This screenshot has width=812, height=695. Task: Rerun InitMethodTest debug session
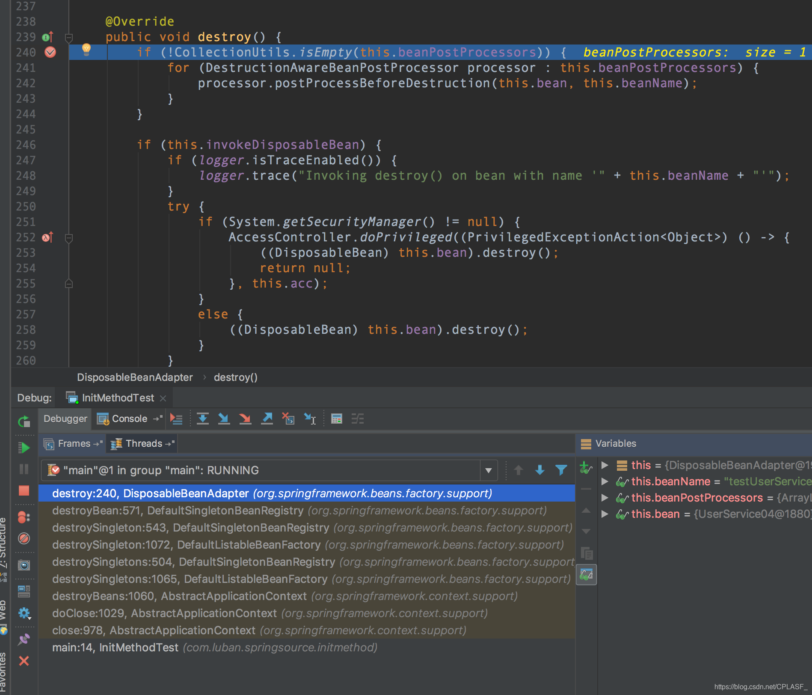24,422
